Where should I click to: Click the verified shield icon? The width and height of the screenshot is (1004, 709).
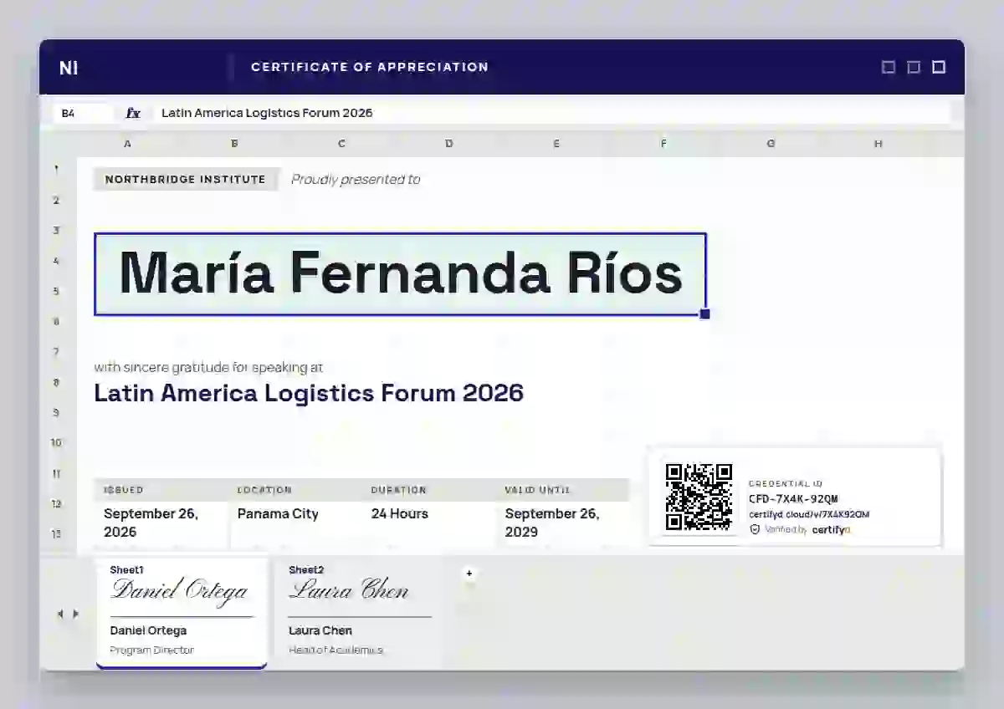click(x=755, y=529)
